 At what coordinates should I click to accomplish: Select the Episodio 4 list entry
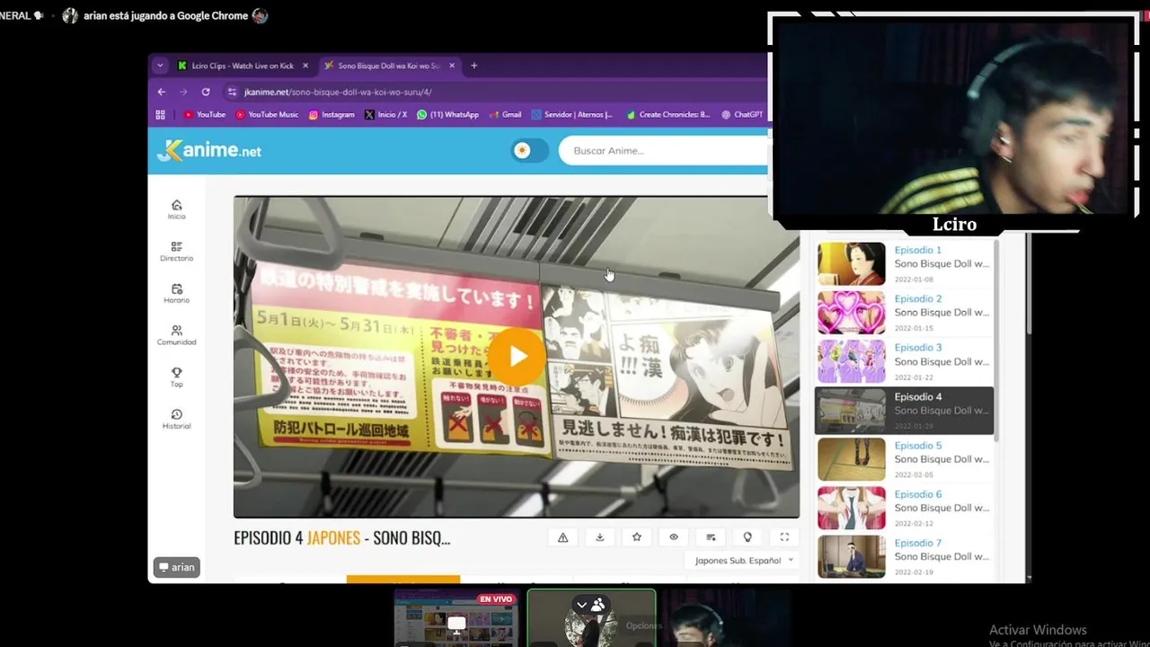tap(904, 411)
